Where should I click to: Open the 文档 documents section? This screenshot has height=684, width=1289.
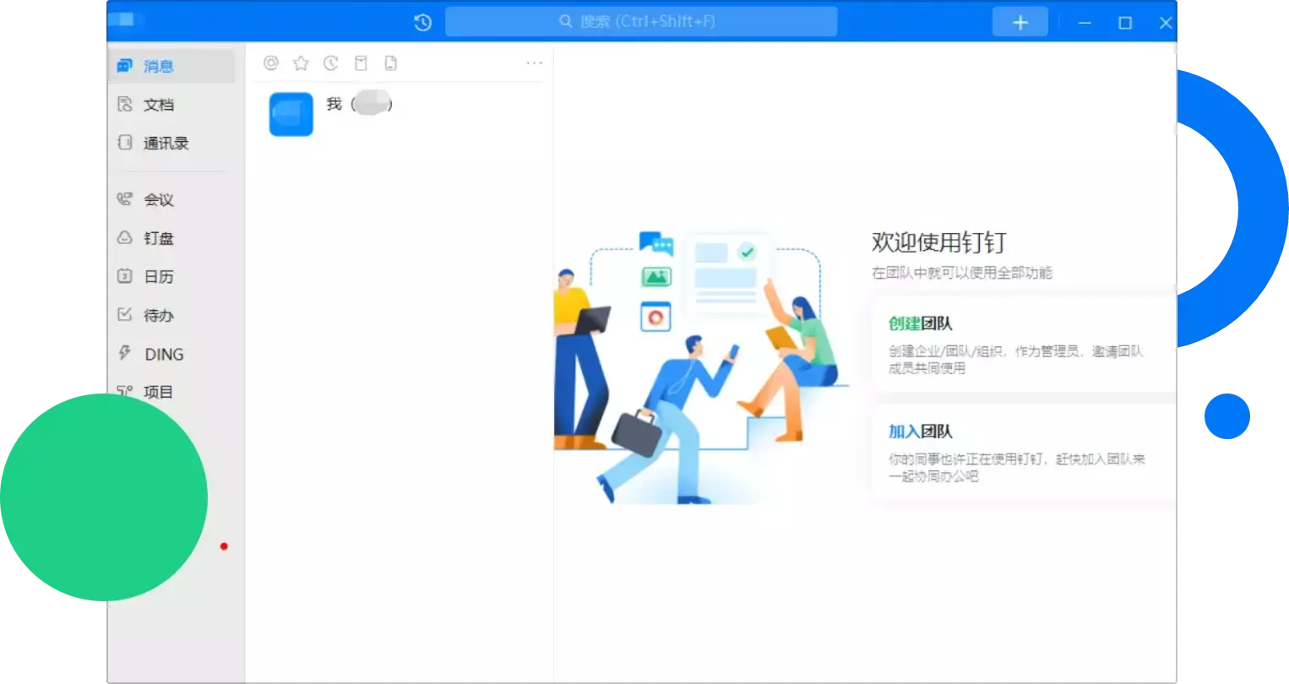click(x=171, y=105)
